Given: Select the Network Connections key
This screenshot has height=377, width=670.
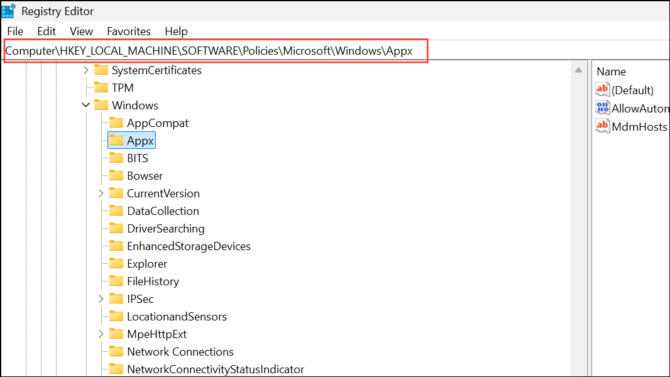Looking at the screenshot, I should click(180, 352).
